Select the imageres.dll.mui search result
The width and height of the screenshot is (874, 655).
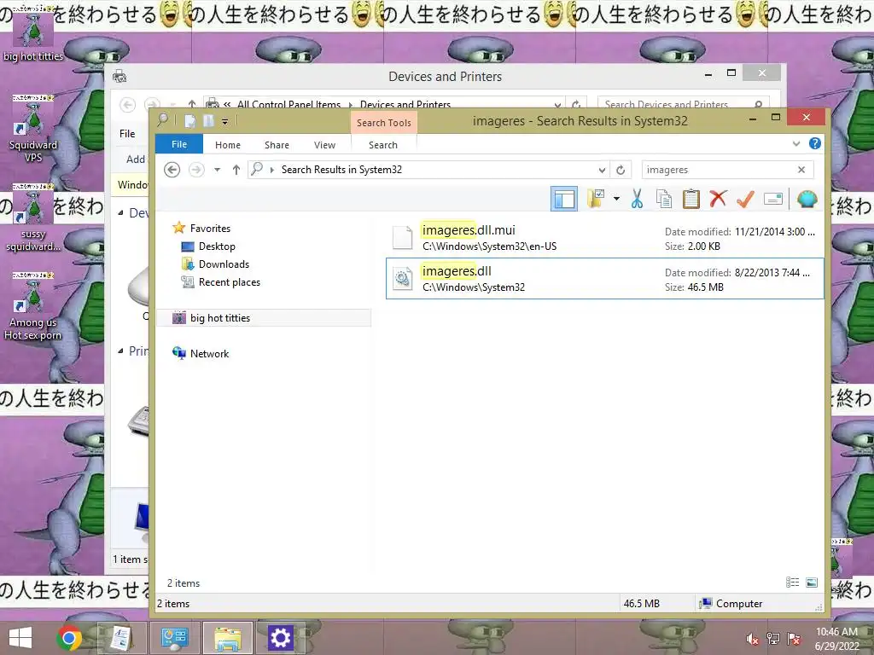coord(604,237)
